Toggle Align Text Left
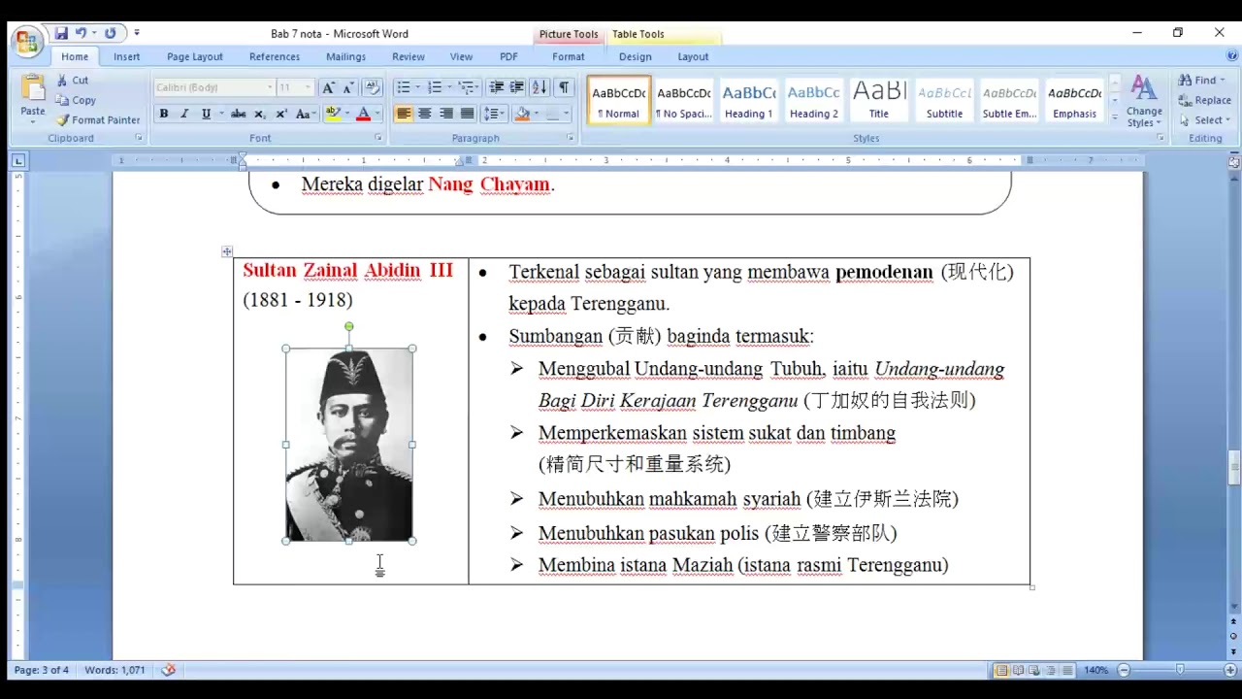Image resolution: width=1242 pixels, height=699 pixels. click(404, 114)
